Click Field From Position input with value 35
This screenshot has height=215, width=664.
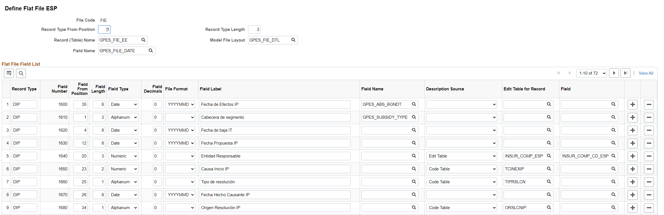tap(80, 104)
